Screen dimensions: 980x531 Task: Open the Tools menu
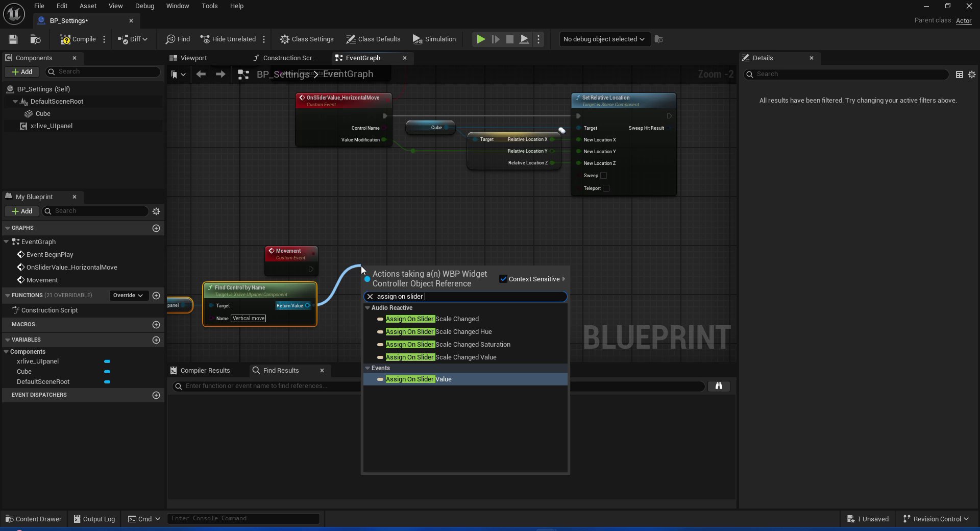[x=209, y=6]
